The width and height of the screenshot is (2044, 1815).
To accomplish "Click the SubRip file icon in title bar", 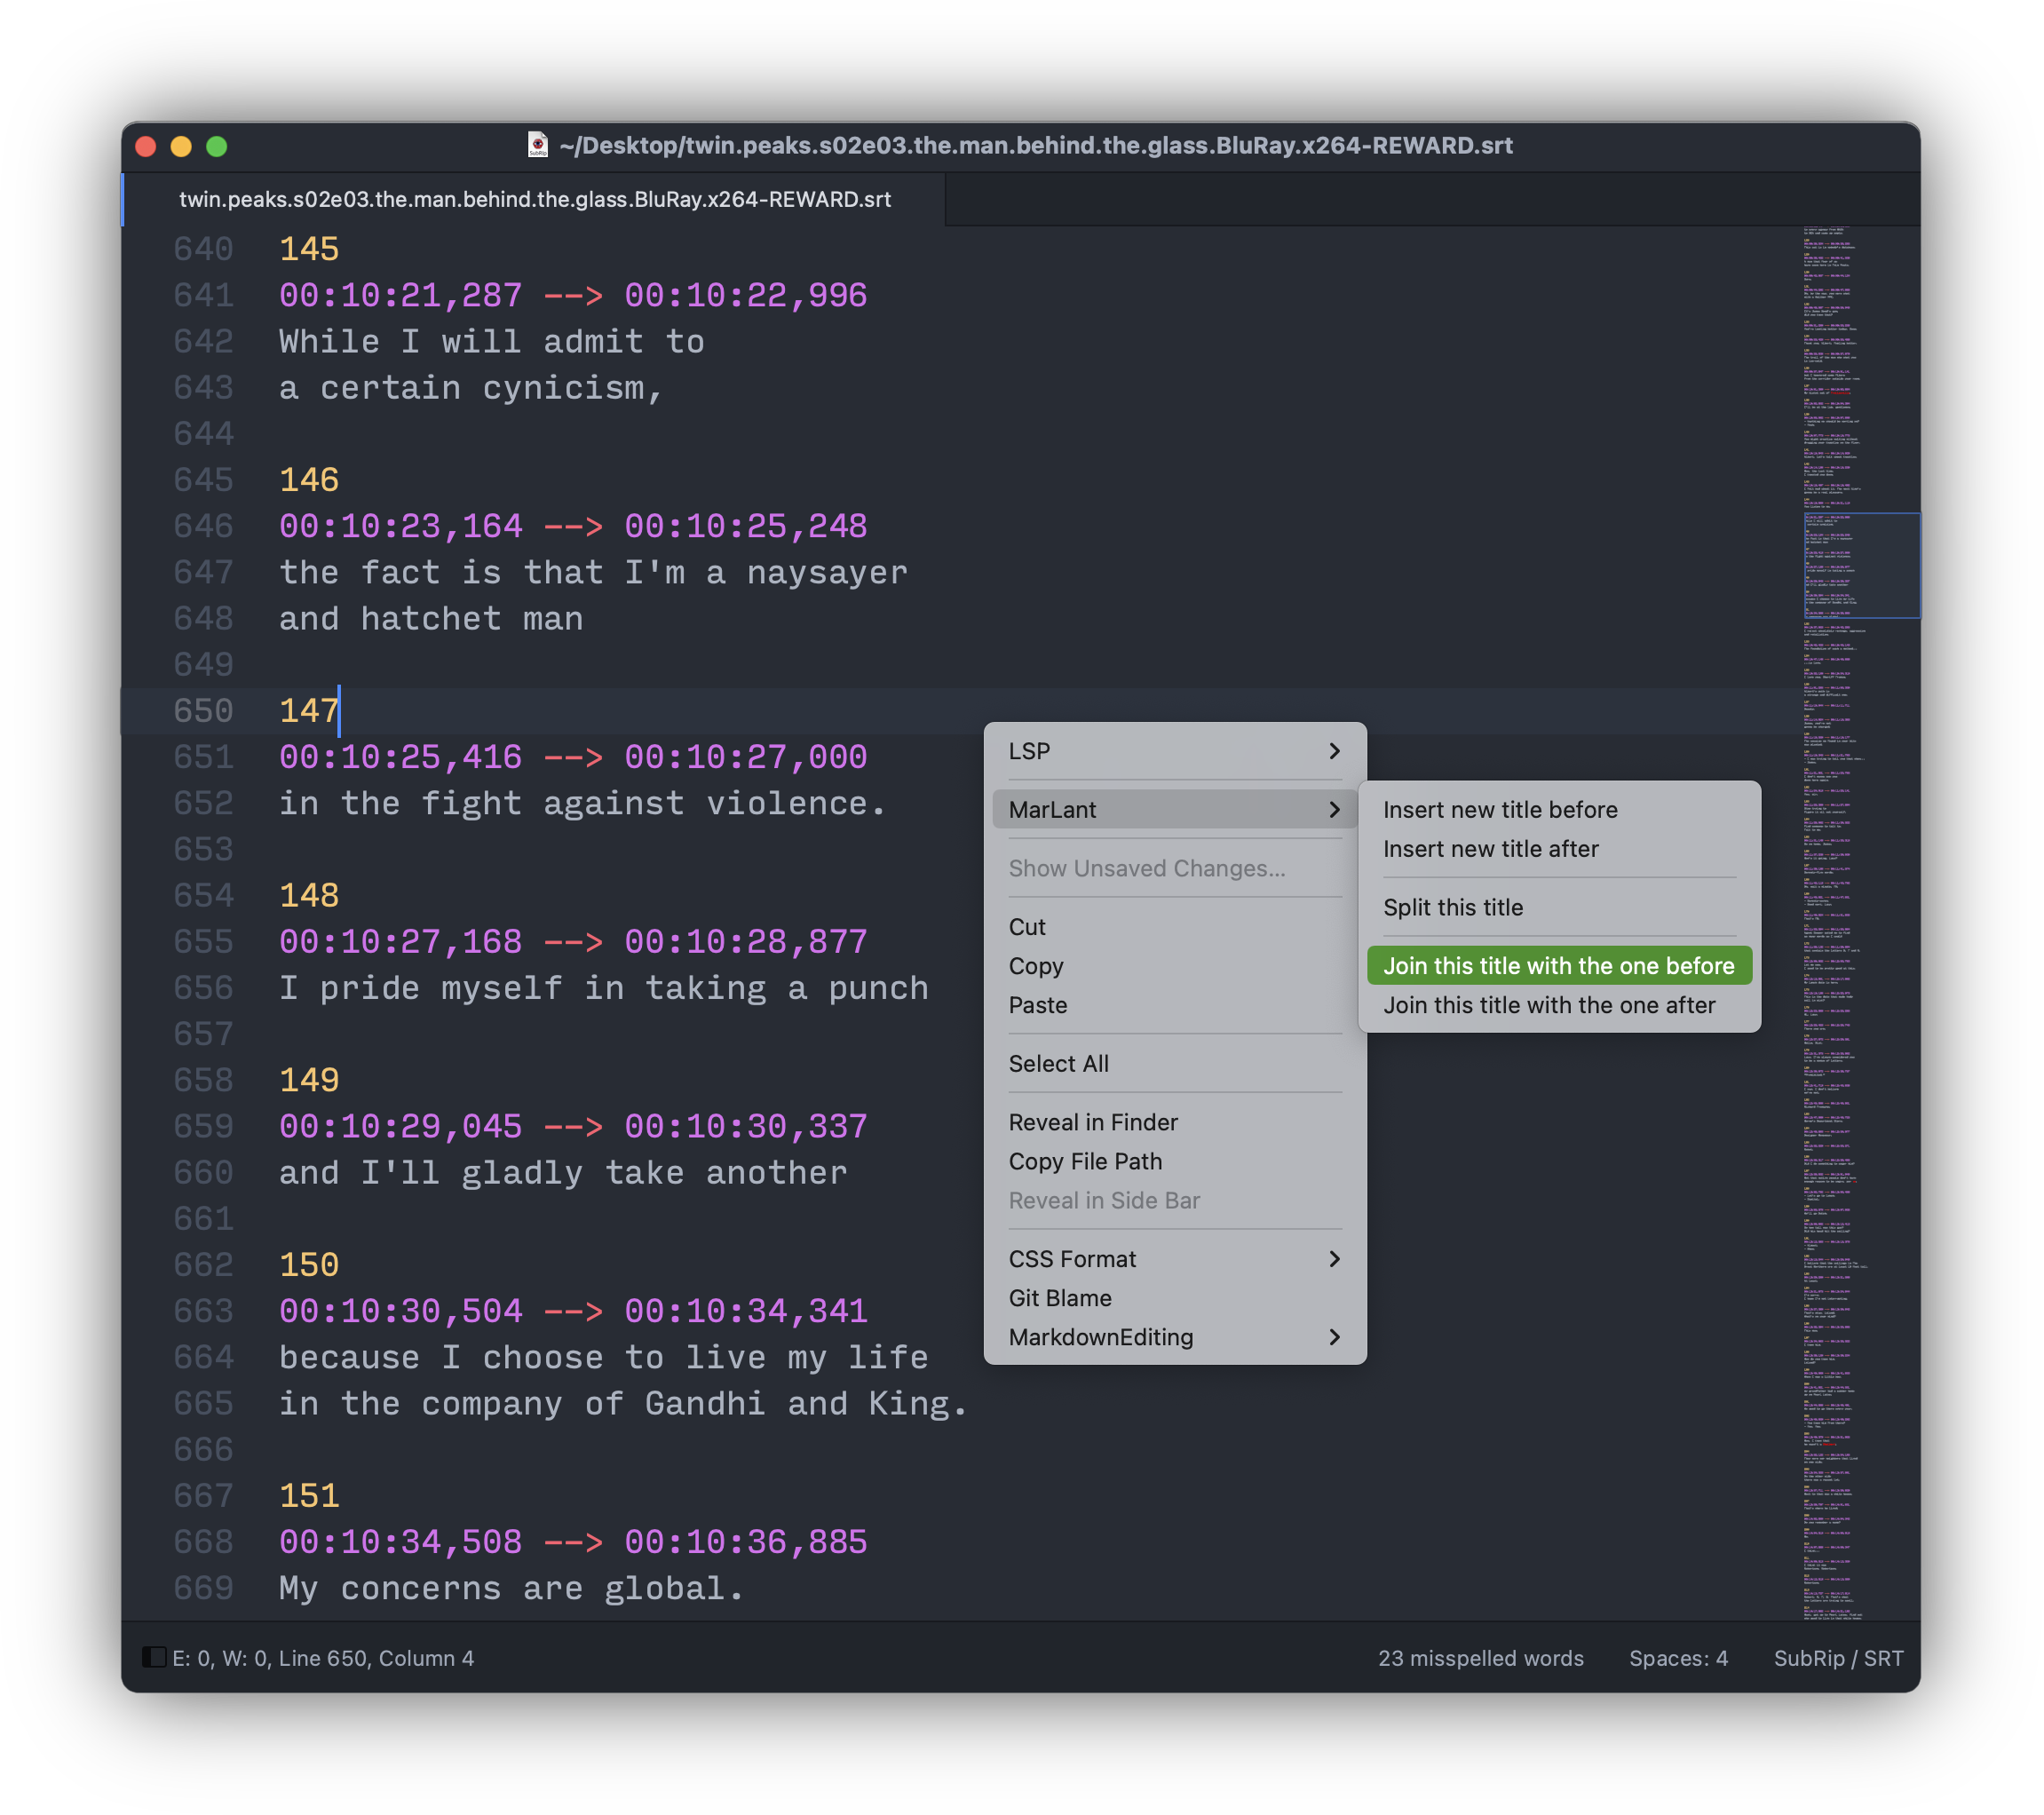I will (538, 145).
